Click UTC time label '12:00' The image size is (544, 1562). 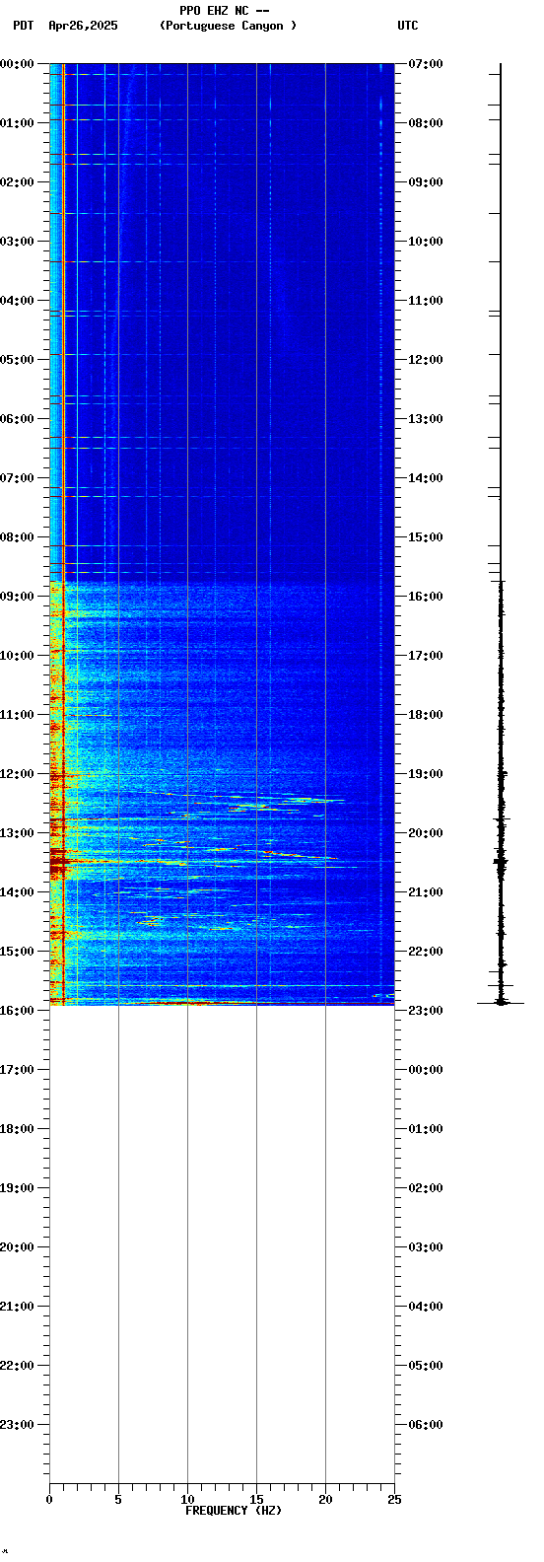tap(426, 360)
